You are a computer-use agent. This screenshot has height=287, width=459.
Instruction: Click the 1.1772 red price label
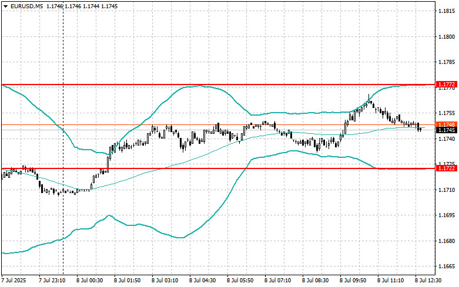pos(447,85)
